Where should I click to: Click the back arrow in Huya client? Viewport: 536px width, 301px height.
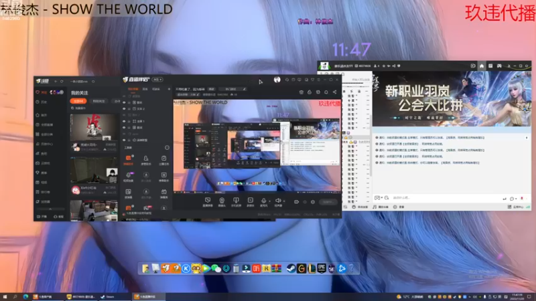click(56, 82)
